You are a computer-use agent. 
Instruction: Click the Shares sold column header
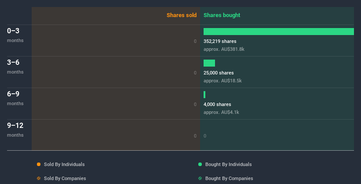[182, 15]
